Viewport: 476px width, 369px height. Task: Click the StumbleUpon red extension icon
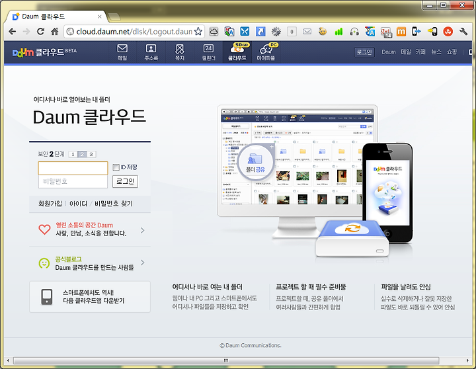[448, 31]
